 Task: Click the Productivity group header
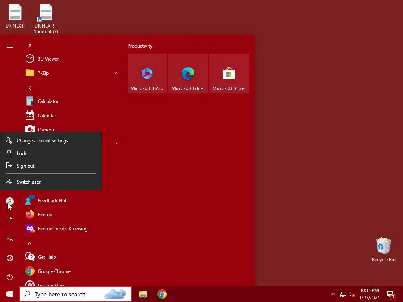click(140, 46)
